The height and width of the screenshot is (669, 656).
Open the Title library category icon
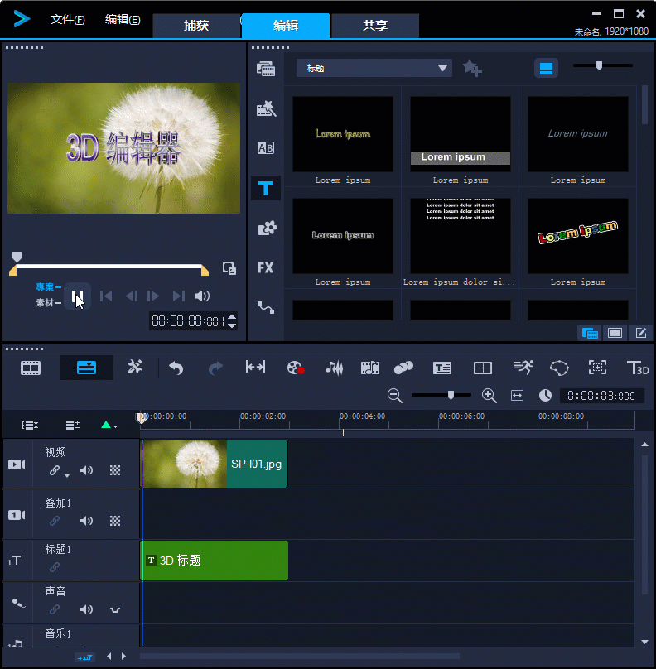tap(266, 189)
